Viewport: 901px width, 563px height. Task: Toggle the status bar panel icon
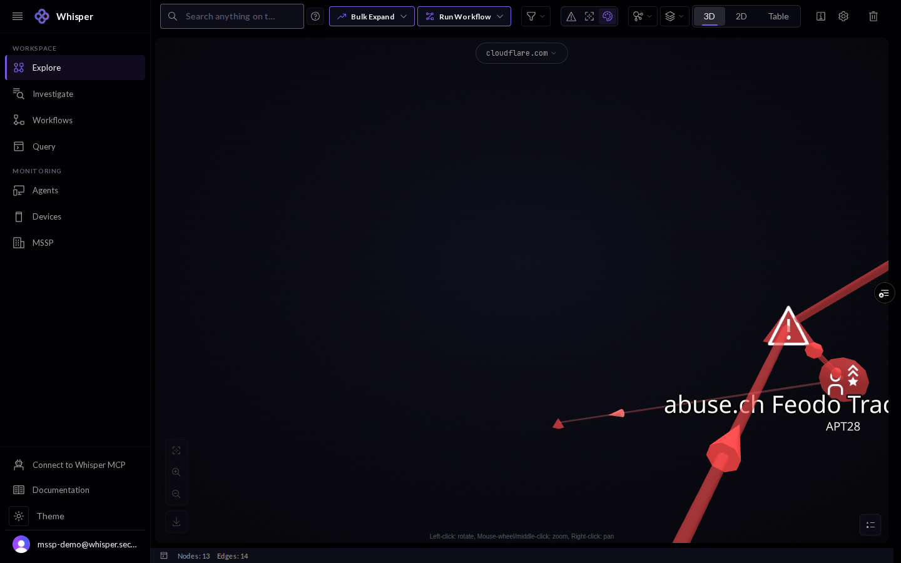[x=164, y=555]
